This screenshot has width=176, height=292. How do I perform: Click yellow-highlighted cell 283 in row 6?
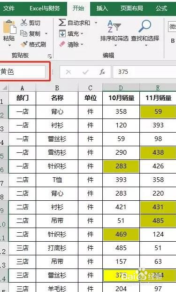coord(121,166)
